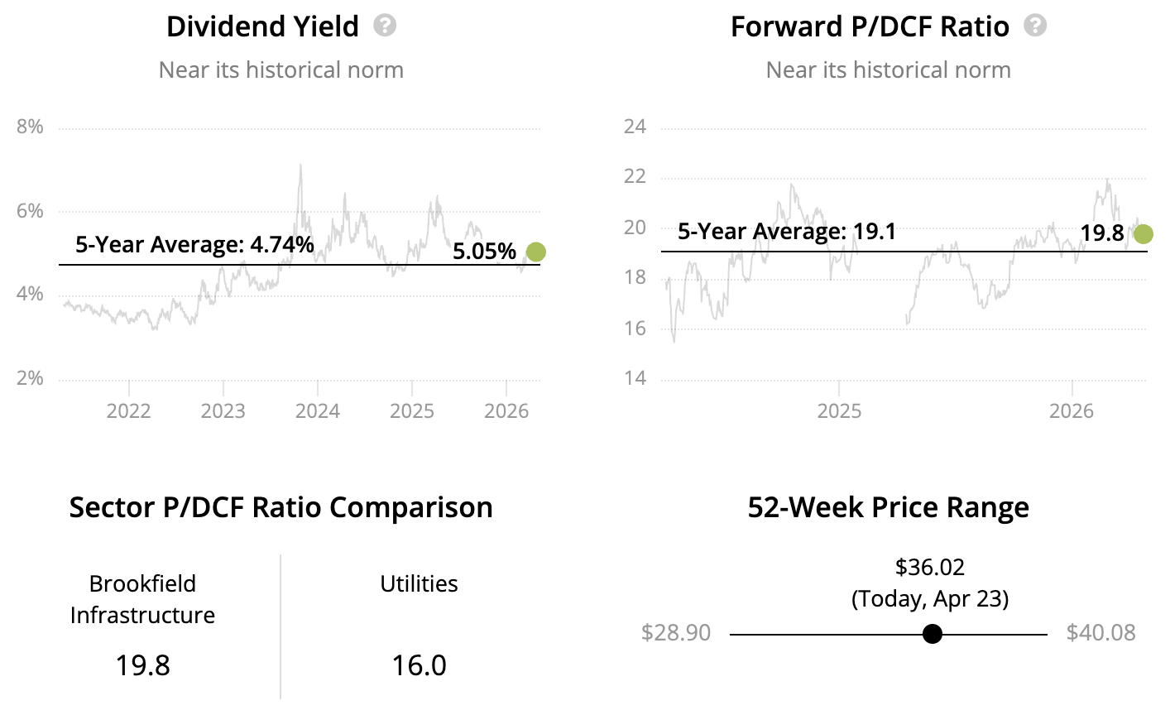The height and width of the screenshot is (710, 1170).
Task: Select the Utilities sector comparison label
Action: point(419,583)
